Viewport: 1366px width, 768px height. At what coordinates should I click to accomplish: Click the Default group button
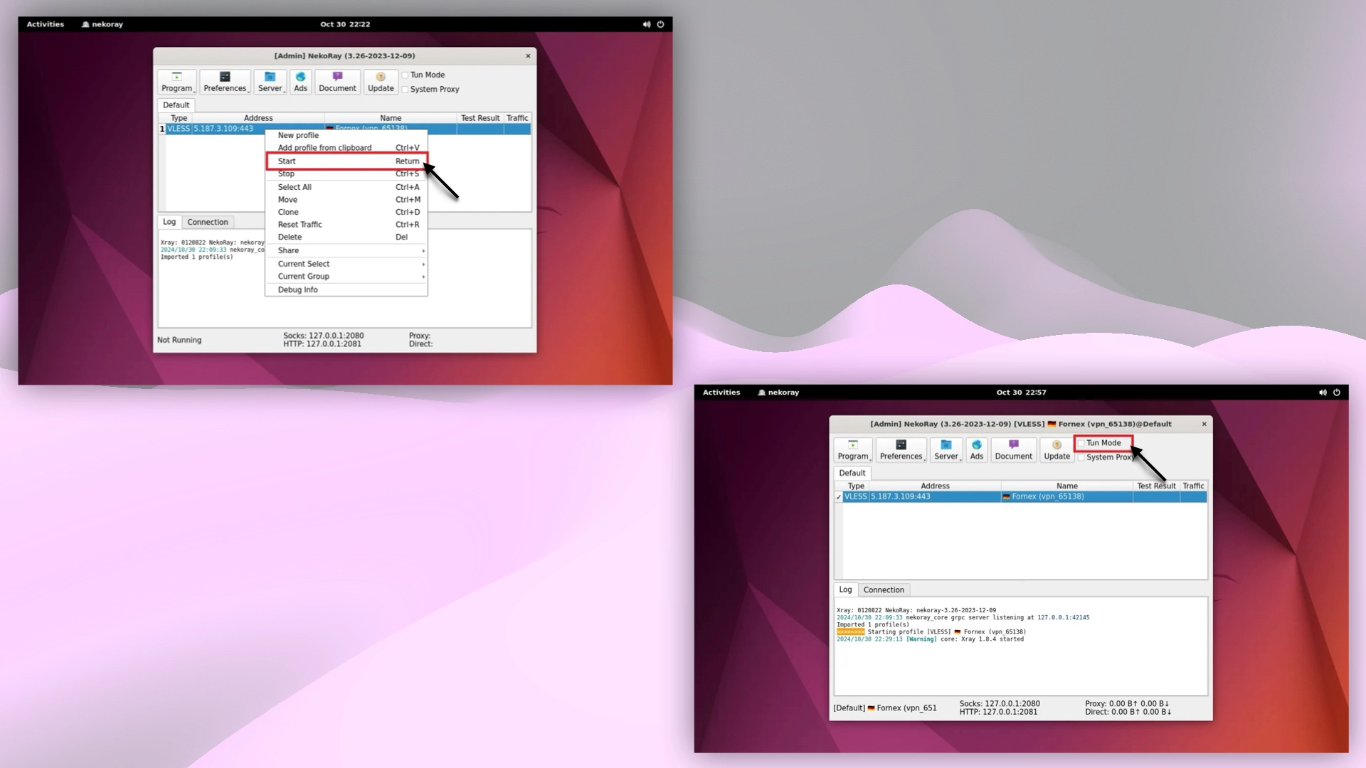coord(175,105)
